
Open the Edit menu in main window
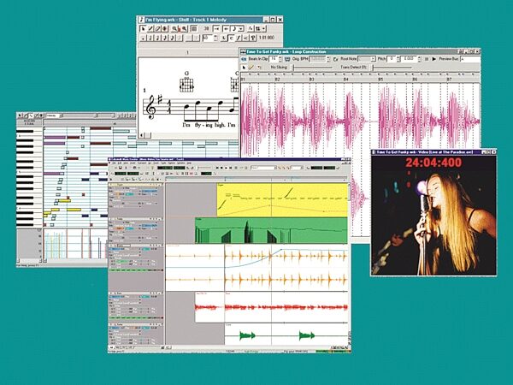click(120, 163)
